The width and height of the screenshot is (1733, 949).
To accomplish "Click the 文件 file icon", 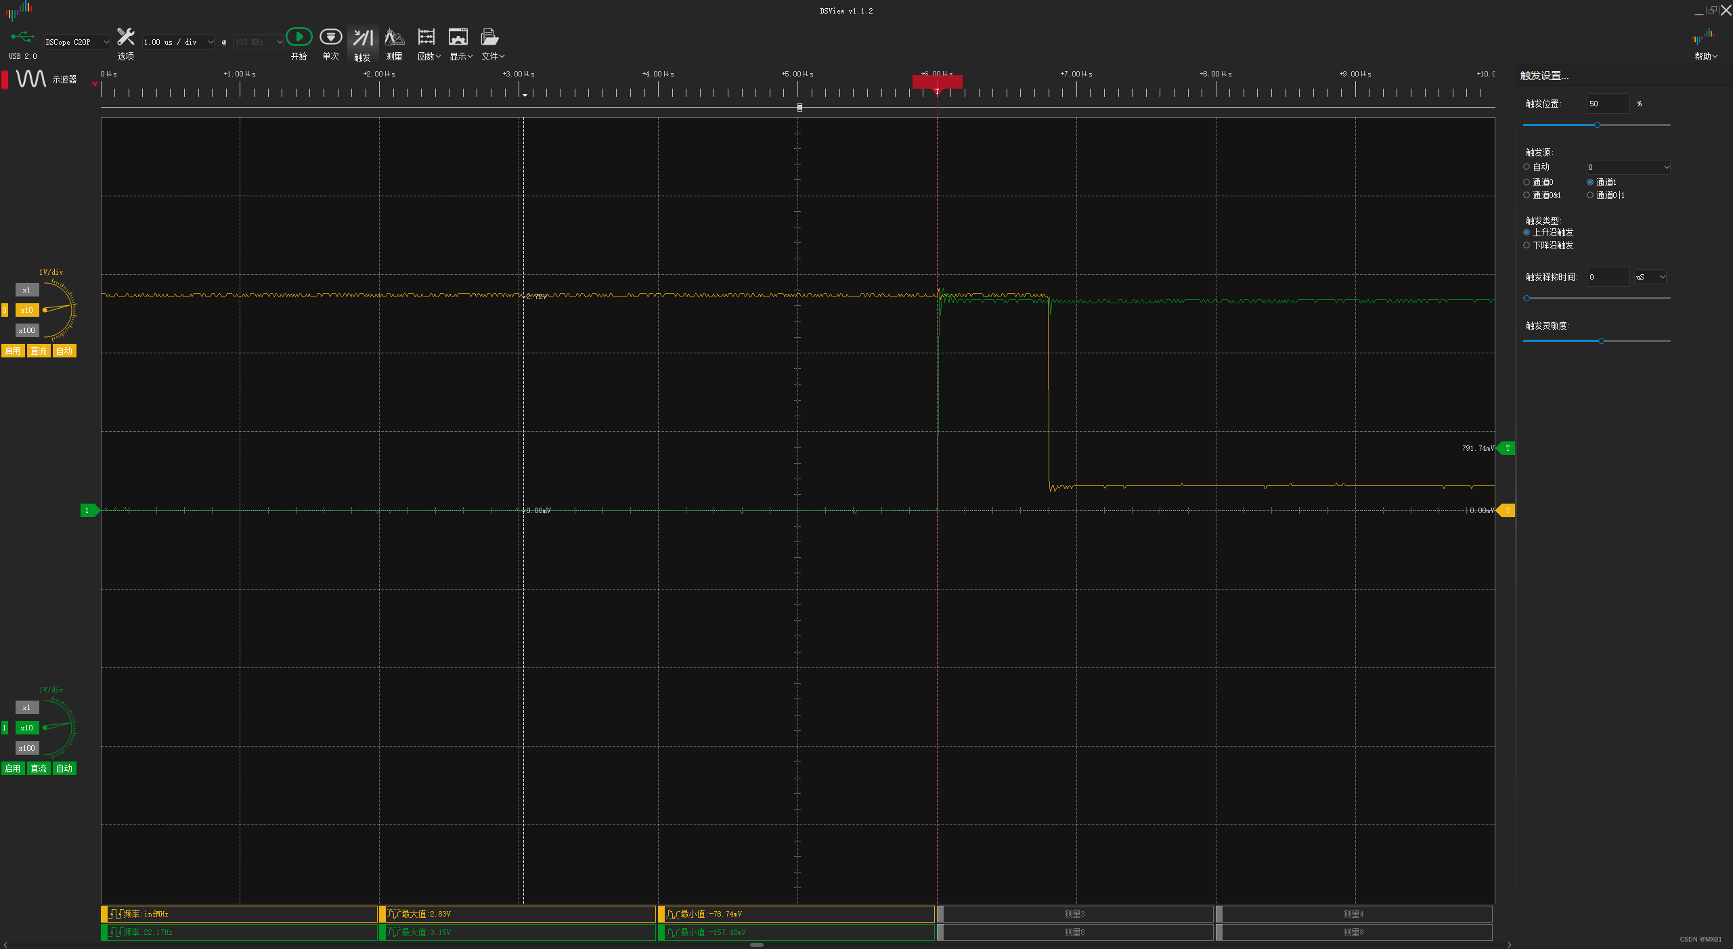I will [x=489, y=37].
